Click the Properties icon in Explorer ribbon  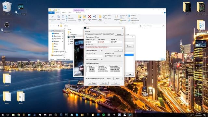[117, 18]
